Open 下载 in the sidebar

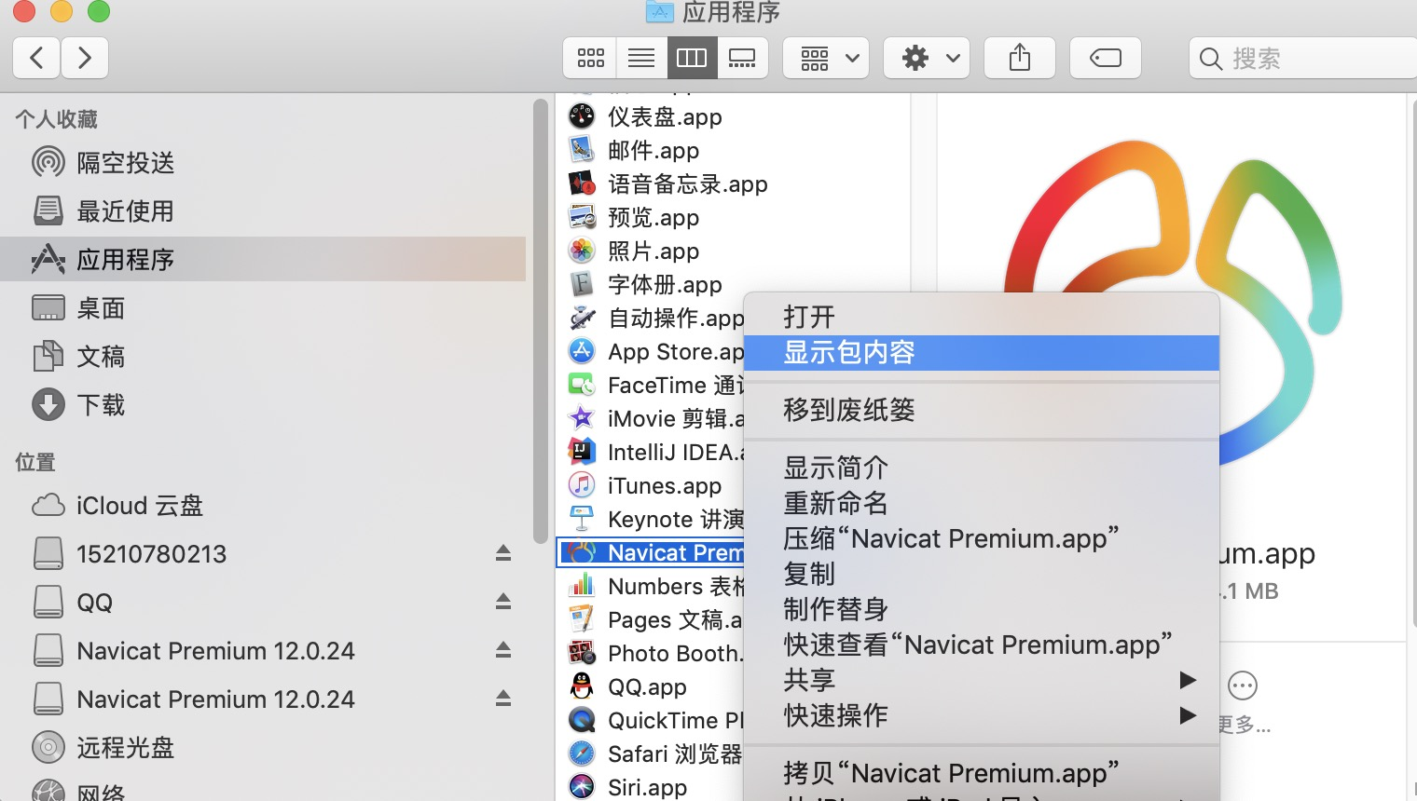[264, 405]
